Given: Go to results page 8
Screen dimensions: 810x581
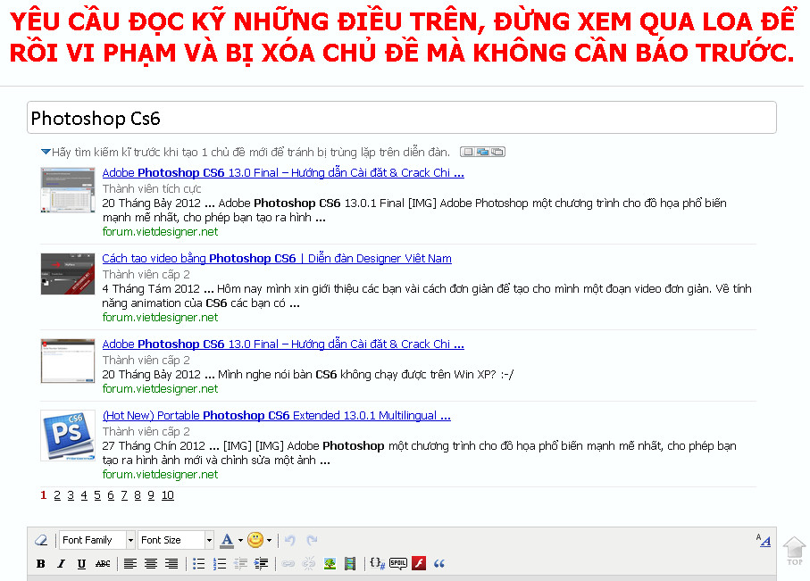Looking at the screenshot, I should coord(138,495).
